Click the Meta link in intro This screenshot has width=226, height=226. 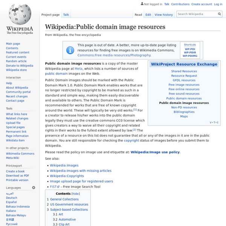coord(79,69)
